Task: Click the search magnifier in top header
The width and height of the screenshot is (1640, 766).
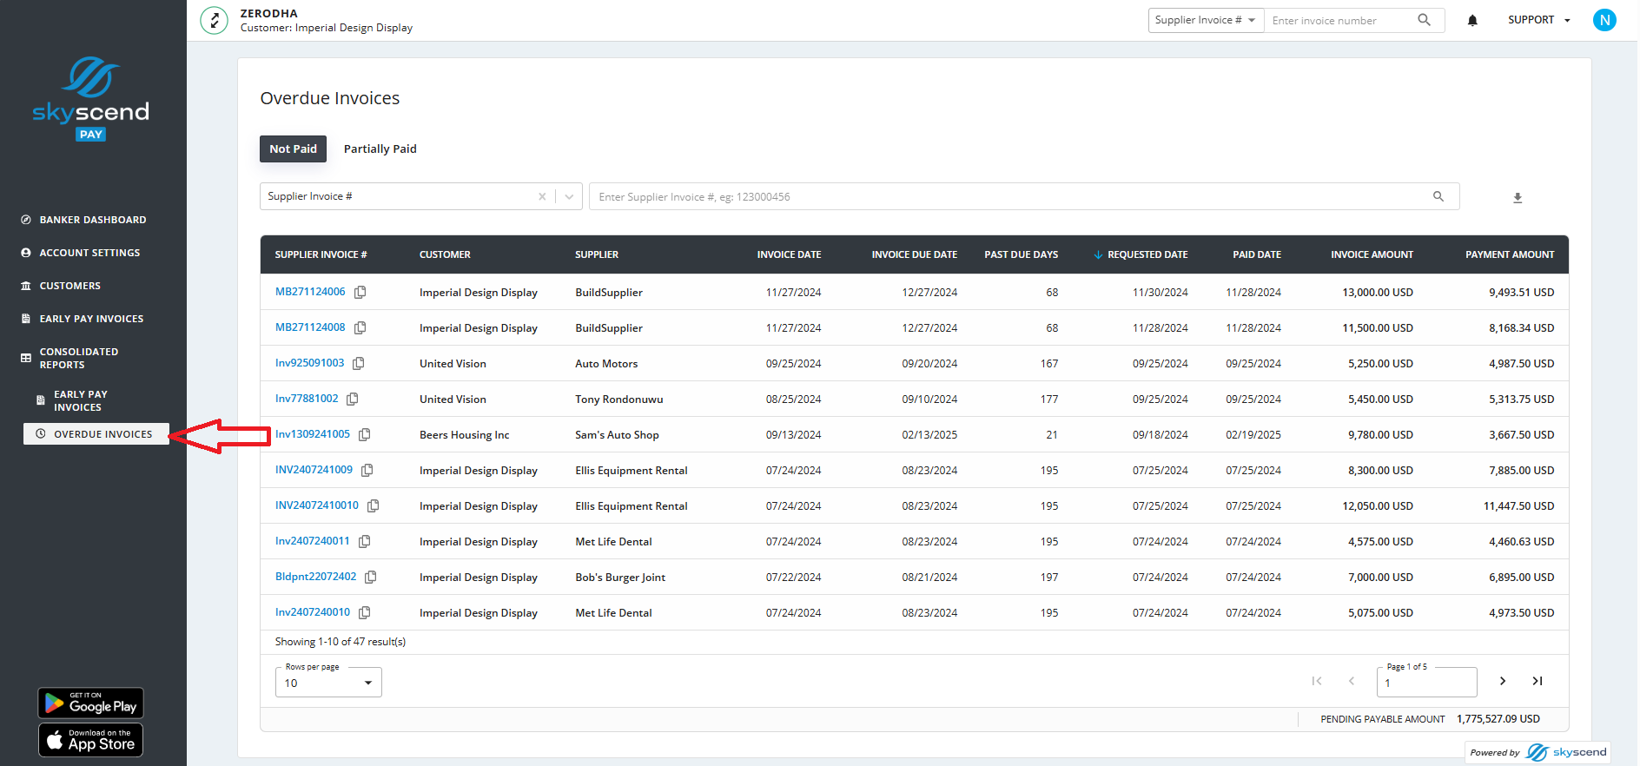Action: point(1424,20)
